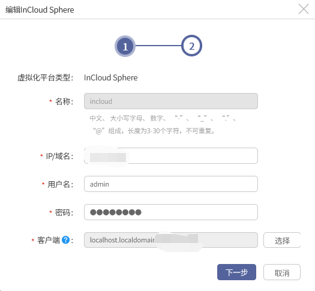
Task: Jump to step 2 circle in wizard
Action: pos(191,46)
